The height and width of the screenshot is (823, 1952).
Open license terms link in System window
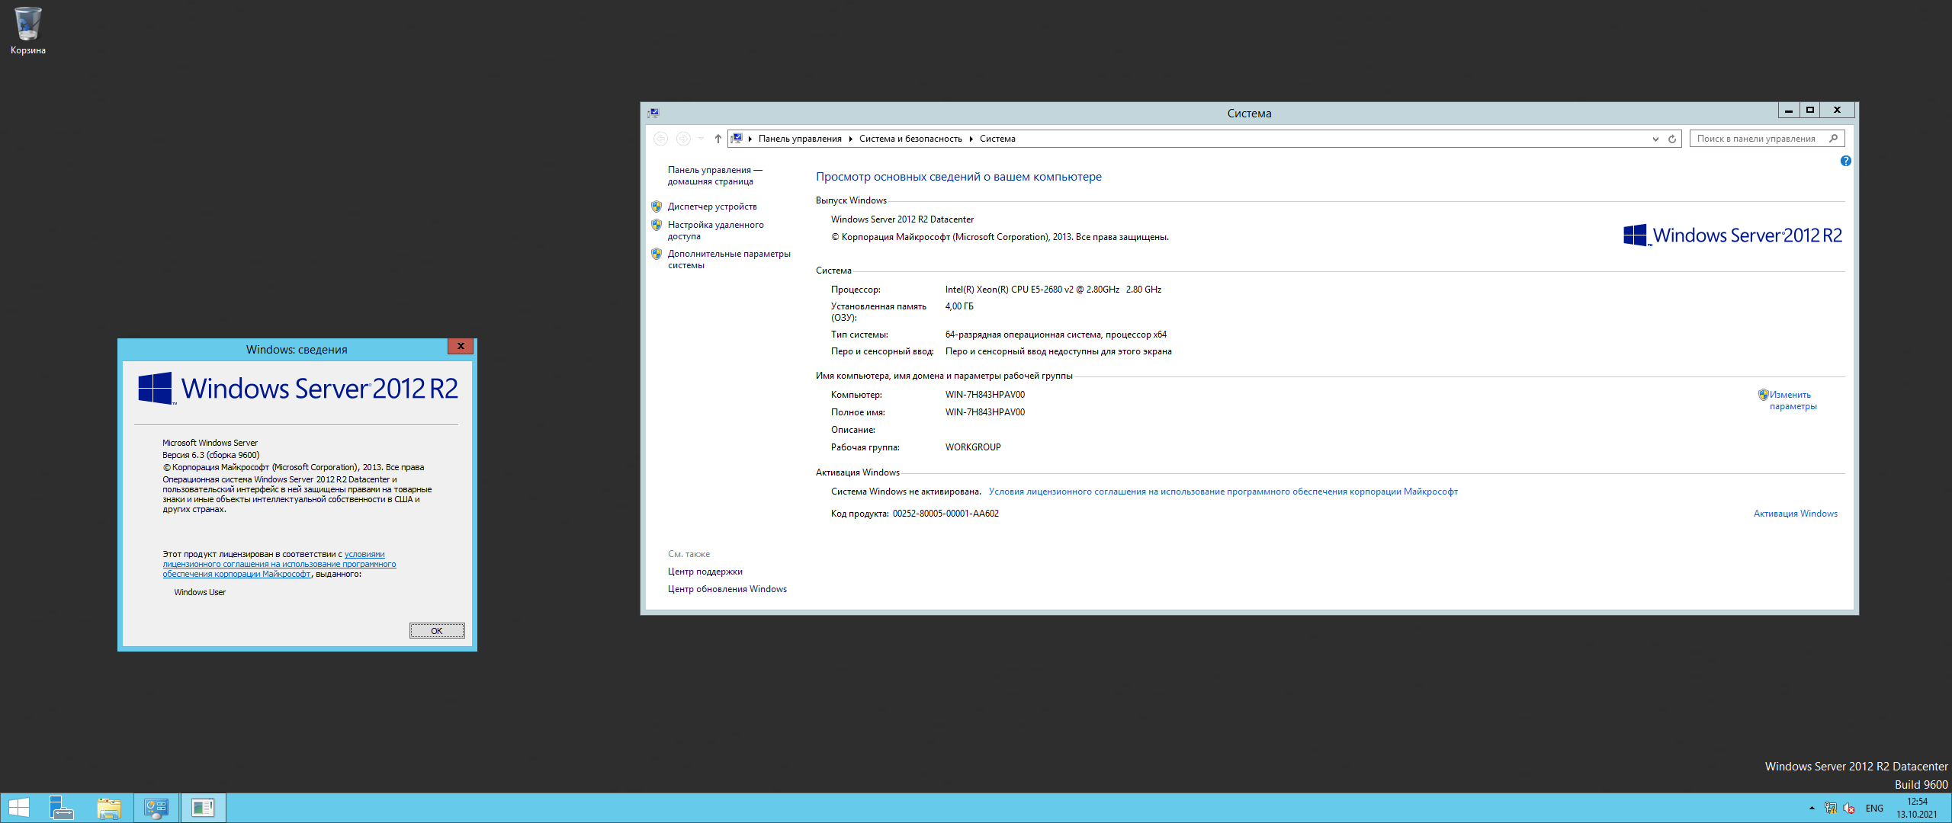1223,492
